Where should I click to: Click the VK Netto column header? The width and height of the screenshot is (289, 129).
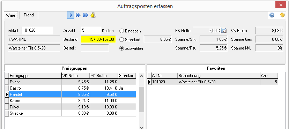point(76,76)
